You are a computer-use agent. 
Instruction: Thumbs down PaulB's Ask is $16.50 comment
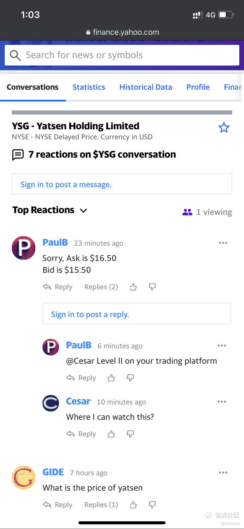point(152,287)
